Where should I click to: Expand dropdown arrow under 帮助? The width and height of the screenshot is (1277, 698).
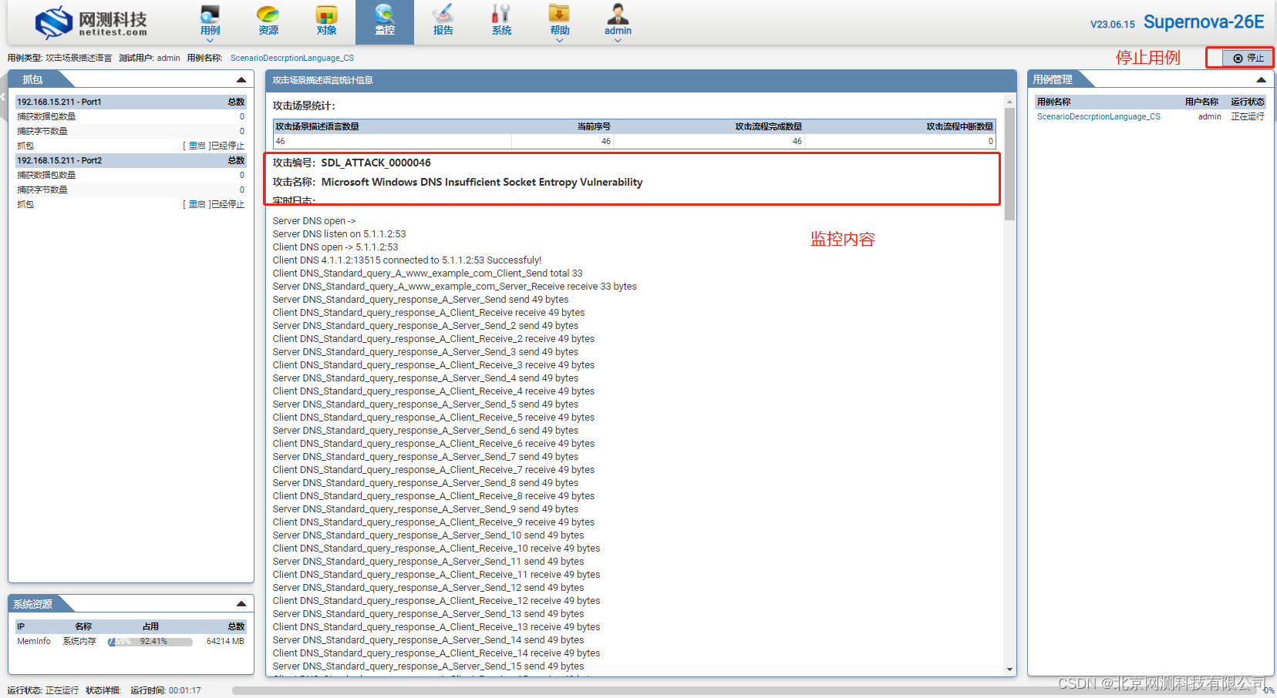tap(560, 40)
